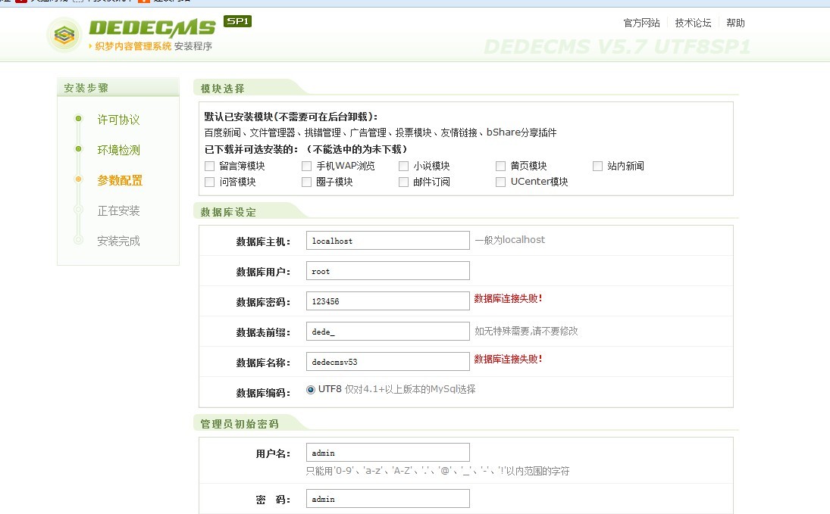
Task: Click the green bullet beside 许可协议
Action: pyautogui.click(x=78, y=118)
